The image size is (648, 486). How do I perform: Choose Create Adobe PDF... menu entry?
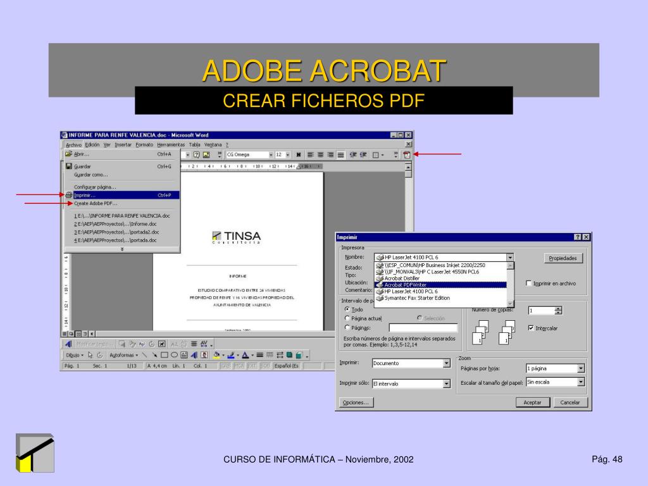pyautogui.click(x=122, y=203)
